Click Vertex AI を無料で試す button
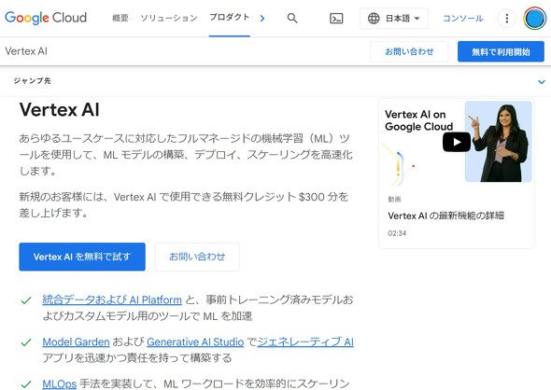551x390 pixels. click(x=82, y=257)
